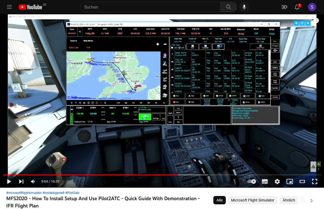Open the Search menu above the map

click(74, 41)
